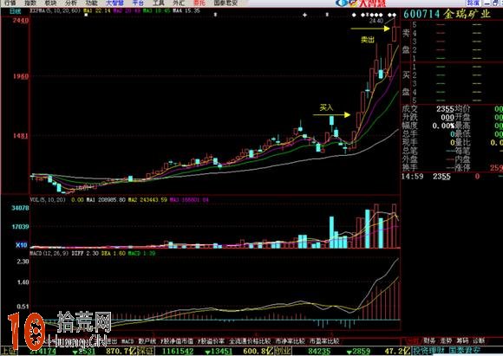Click the 34078 volume axis value

tap(20, 208)
